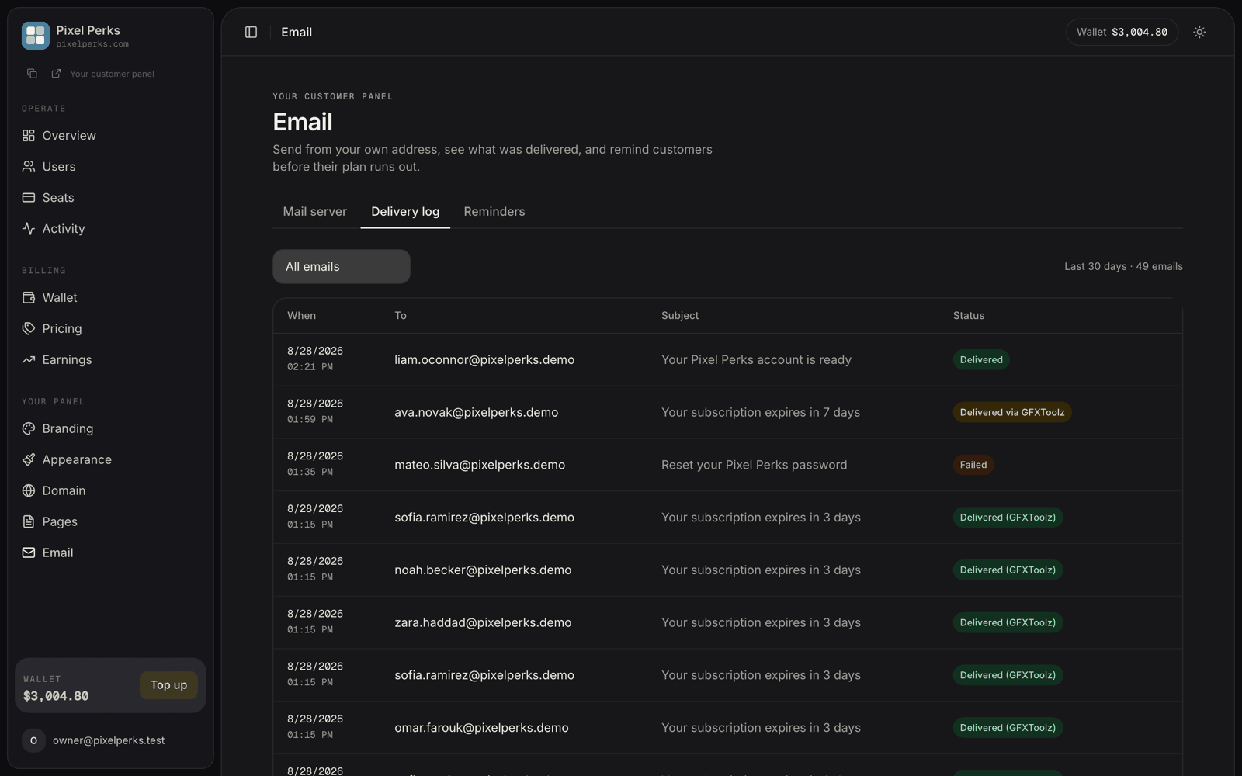Click the Appearance brush icon
Viewport: 1242px width, 776px height.
click(x=29, y=459)
